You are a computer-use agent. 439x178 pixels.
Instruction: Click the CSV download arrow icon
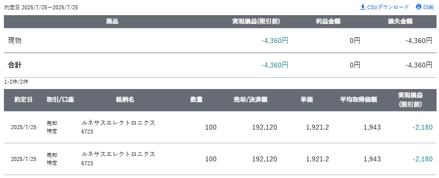pyautogui.click(x=363, y=7)
